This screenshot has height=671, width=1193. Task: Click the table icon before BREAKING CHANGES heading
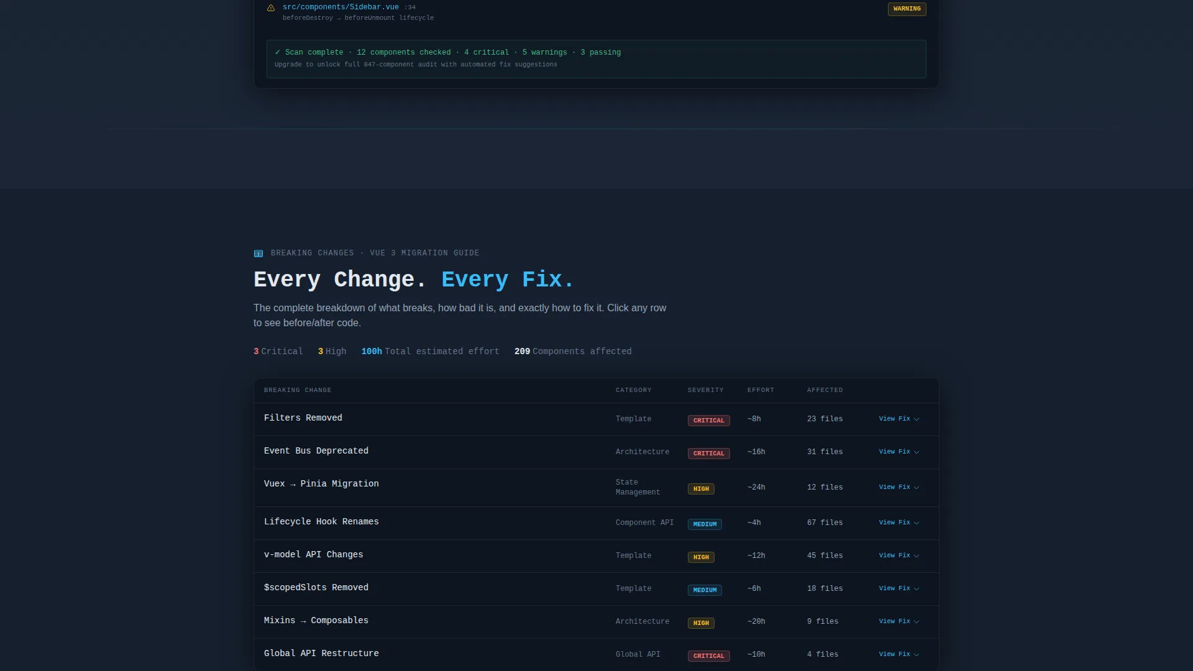(258, 253)
